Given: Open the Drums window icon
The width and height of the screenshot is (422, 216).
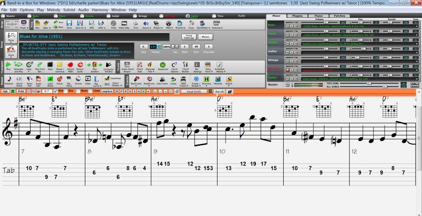Looking at the screenshot, I should (78, 81).
